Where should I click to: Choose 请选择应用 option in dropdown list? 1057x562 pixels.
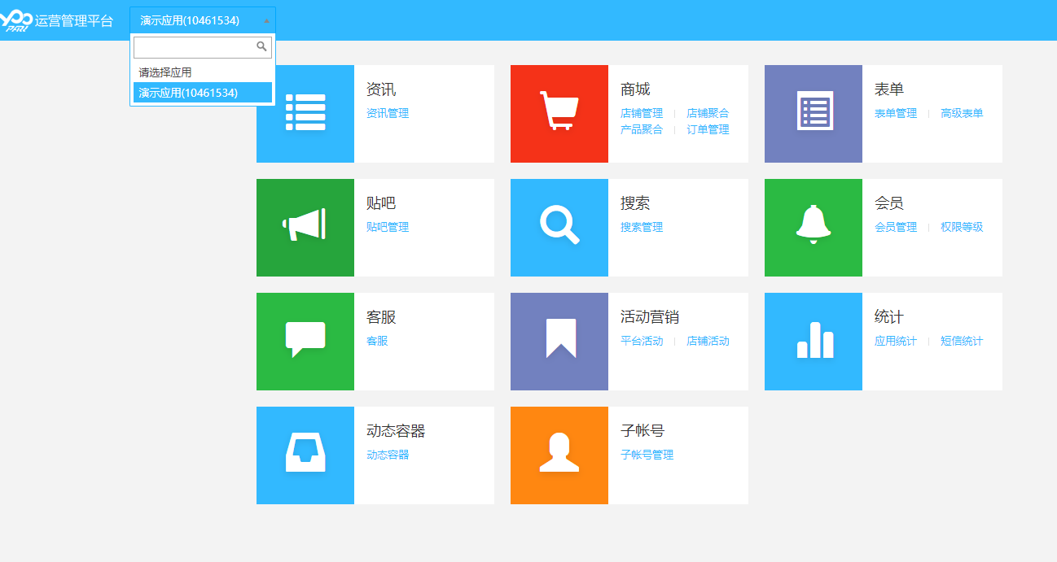point(165,72)
